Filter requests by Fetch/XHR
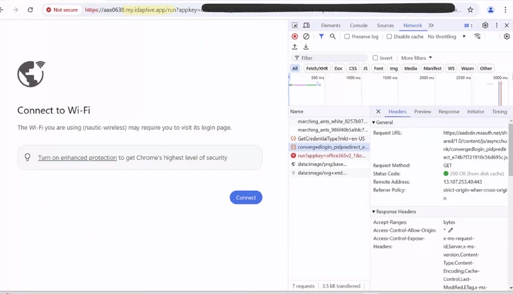This screenshot has height=294, width=513. pyautogui.click(x=317, y=68)
